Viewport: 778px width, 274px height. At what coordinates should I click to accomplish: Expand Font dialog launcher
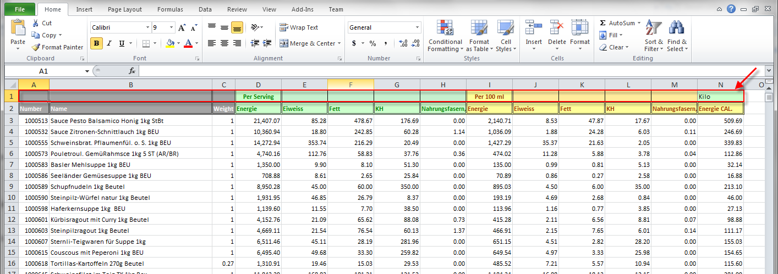198,58
